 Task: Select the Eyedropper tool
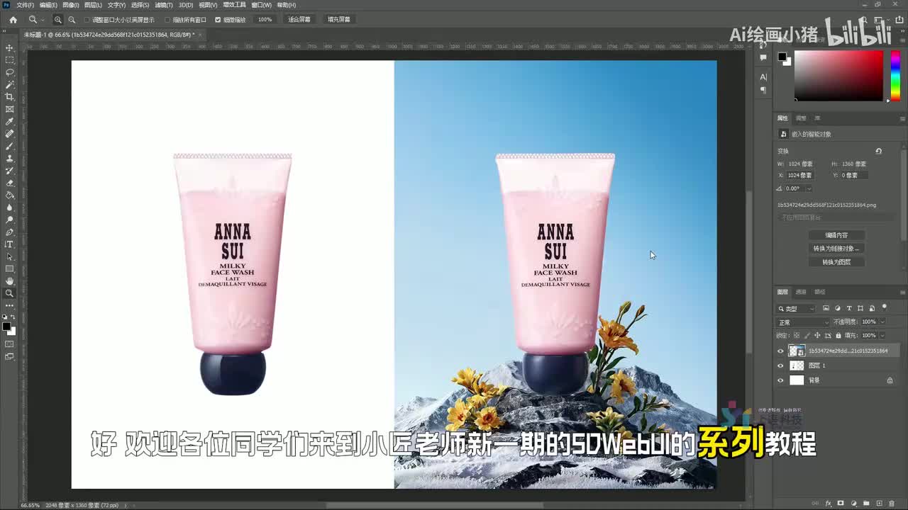tap(9, 121)
